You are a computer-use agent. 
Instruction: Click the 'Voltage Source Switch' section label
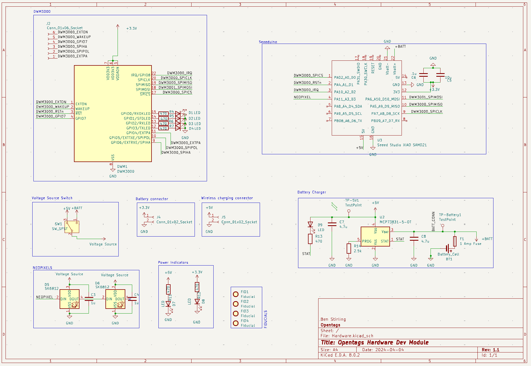[x=52, y=198]
